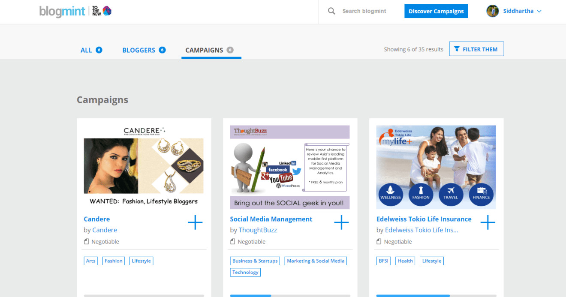Click the Lifestyle tag on Candere card

[141, 261]
